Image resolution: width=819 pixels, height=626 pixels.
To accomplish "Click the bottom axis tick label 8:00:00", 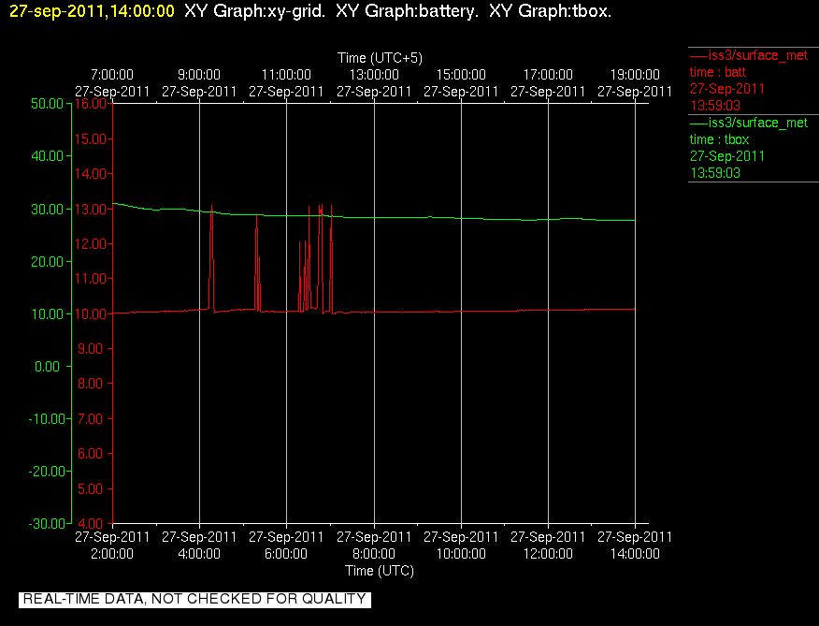I will click(374, 554).
